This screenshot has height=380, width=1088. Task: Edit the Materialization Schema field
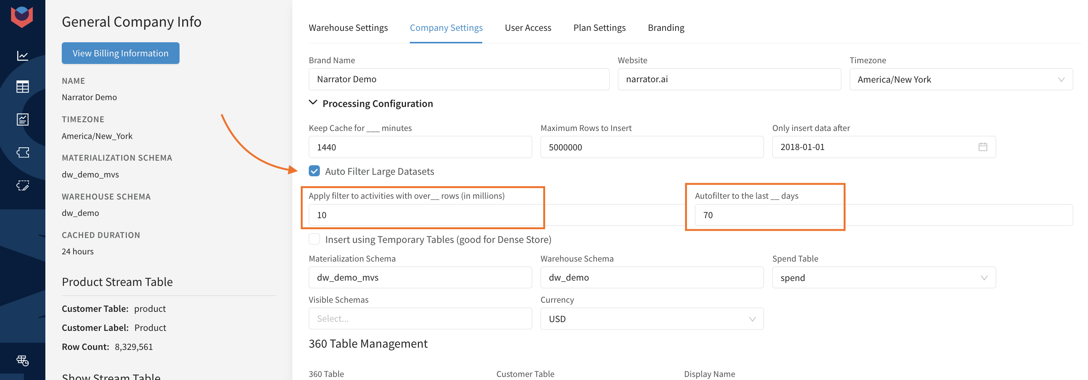pos(420,278)
